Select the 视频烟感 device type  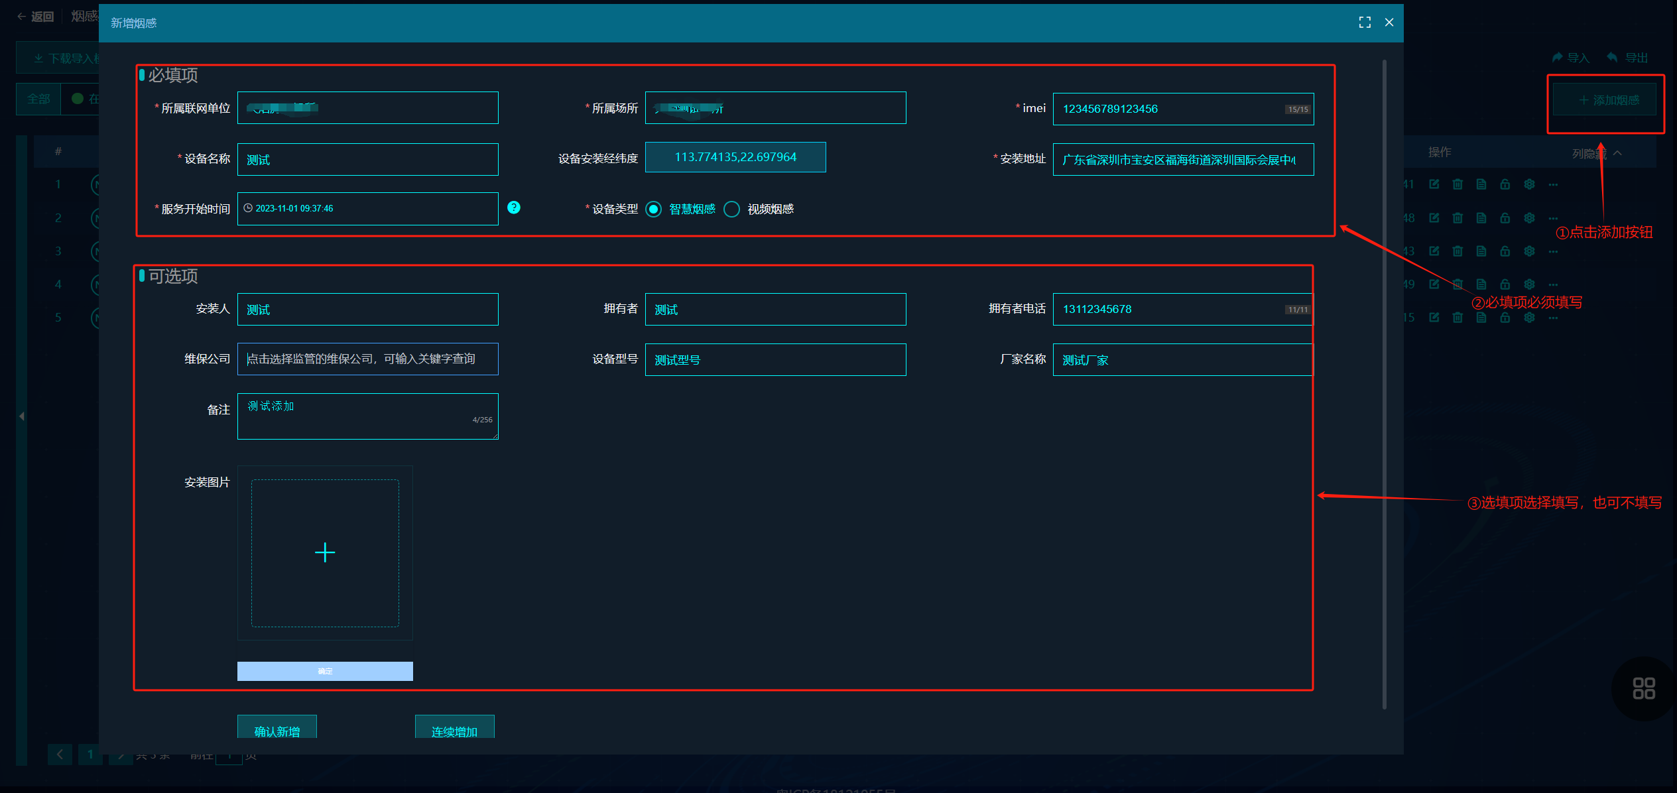coord(759,209)
